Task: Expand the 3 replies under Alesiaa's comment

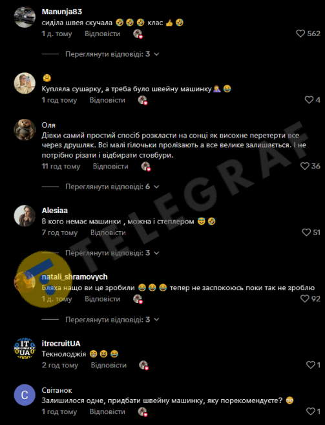Action: pos(112,253)
